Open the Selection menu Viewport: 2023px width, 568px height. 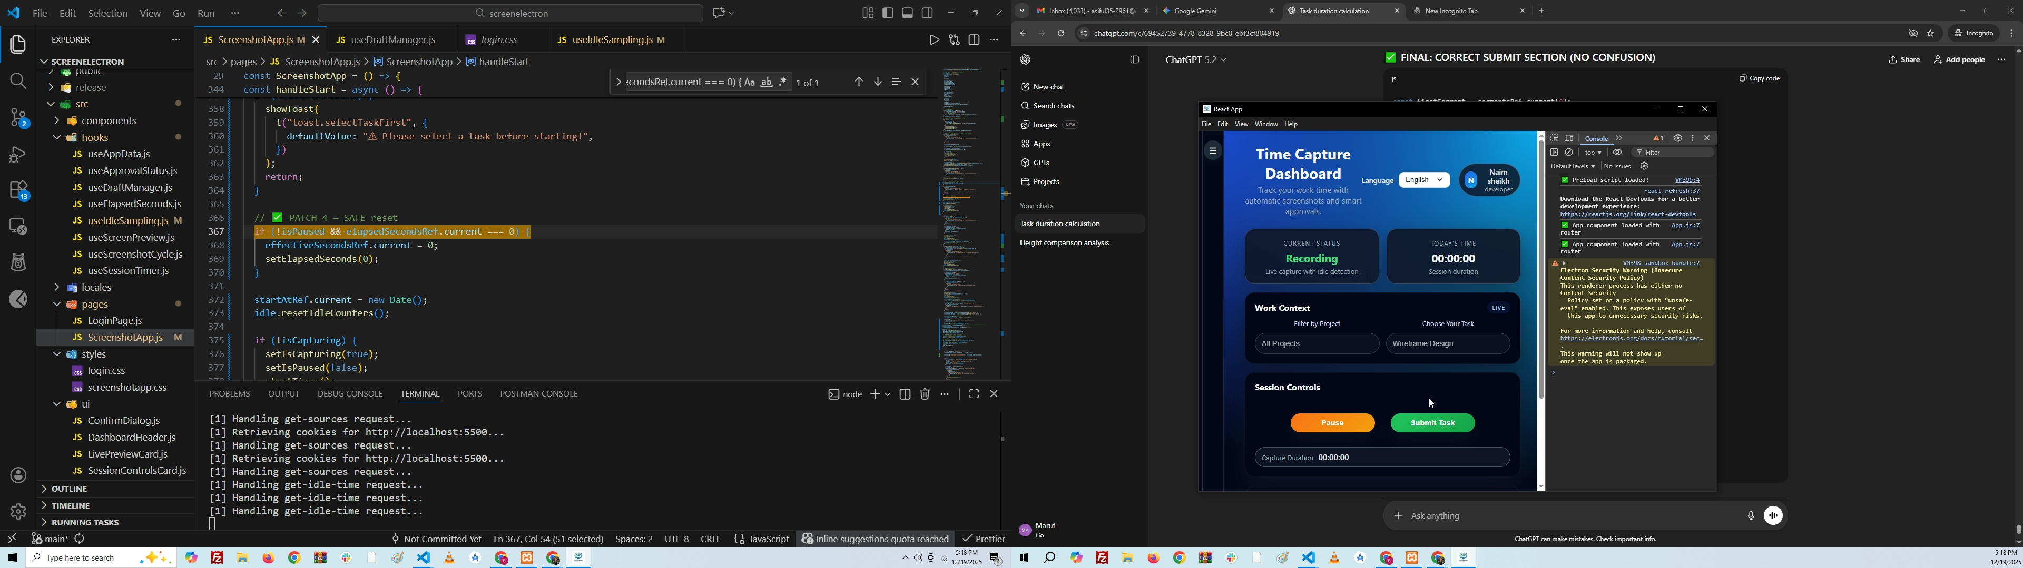[107, 13]
